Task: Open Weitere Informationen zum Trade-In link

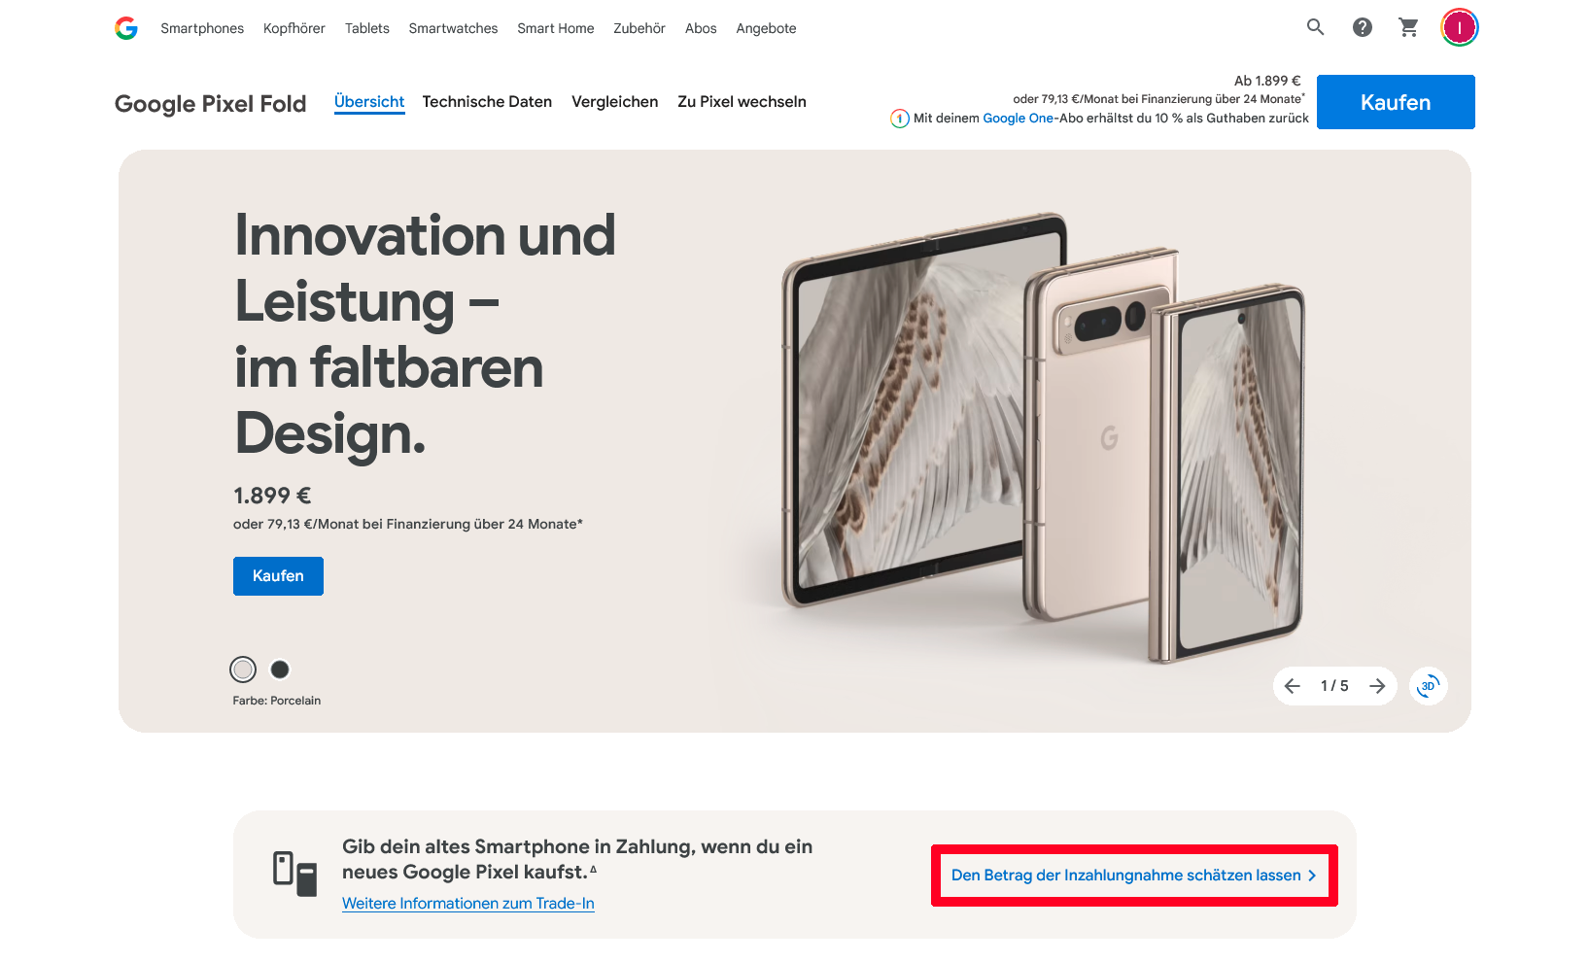Action: pos(468,904)
